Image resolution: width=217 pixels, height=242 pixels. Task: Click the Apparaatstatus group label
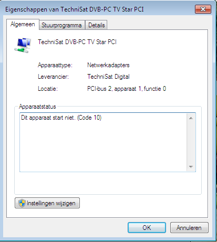pyautogui.click(x=37, y=107)
